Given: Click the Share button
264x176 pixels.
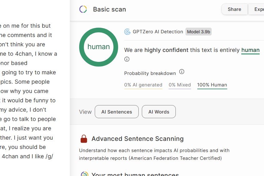Looking at the screenshot, I should click(234, 9).
